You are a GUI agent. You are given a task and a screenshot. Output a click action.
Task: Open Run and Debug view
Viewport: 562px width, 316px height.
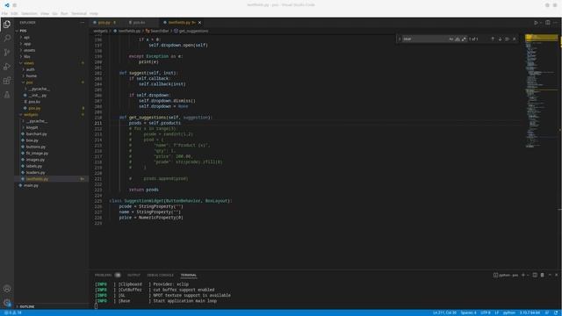pos(7,67)
